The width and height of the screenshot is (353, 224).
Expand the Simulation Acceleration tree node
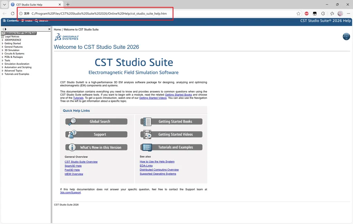click(2, 64)
